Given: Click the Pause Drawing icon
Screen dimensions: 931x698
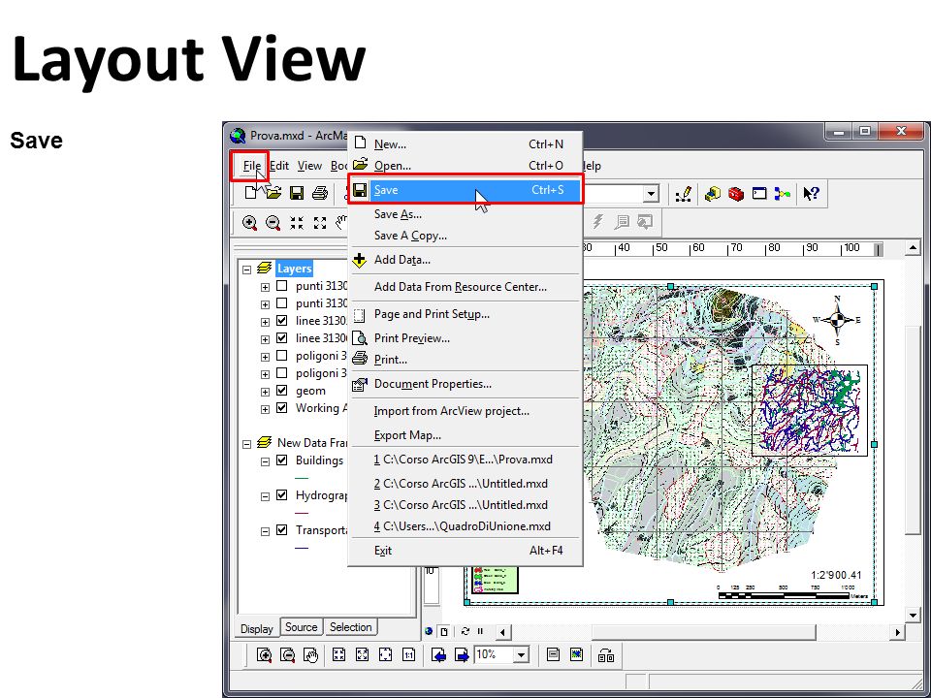Looking at the screenshot, I should coord(480,631).
